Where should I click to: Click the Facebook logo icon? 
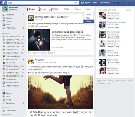4,3
